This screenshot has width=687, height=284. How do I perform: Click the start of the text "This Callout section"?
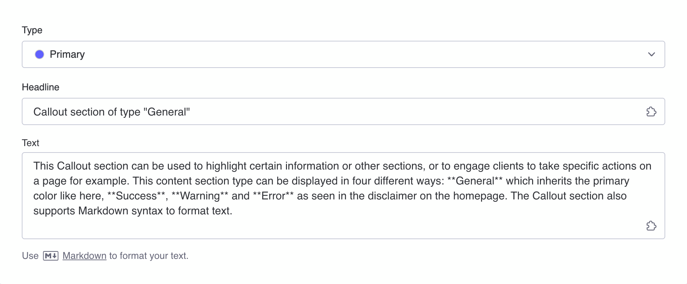coord(34,166)
